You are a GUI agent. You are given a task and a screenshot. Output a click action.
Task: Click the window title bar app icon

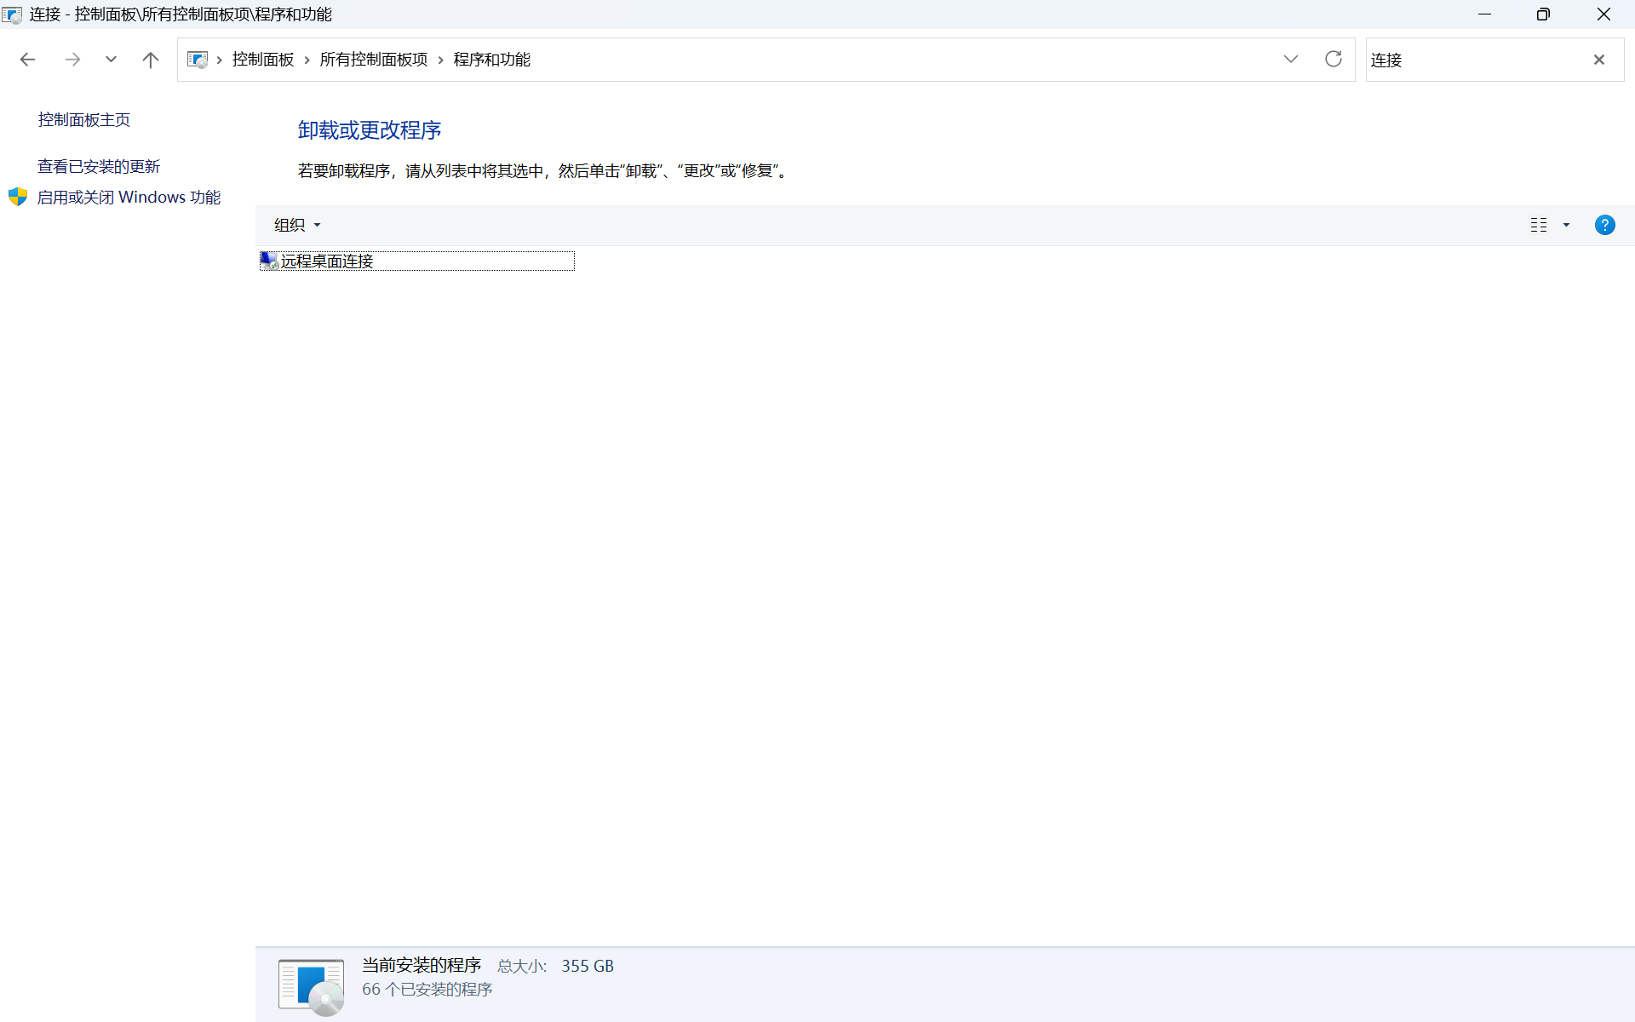tap(12, 14)
